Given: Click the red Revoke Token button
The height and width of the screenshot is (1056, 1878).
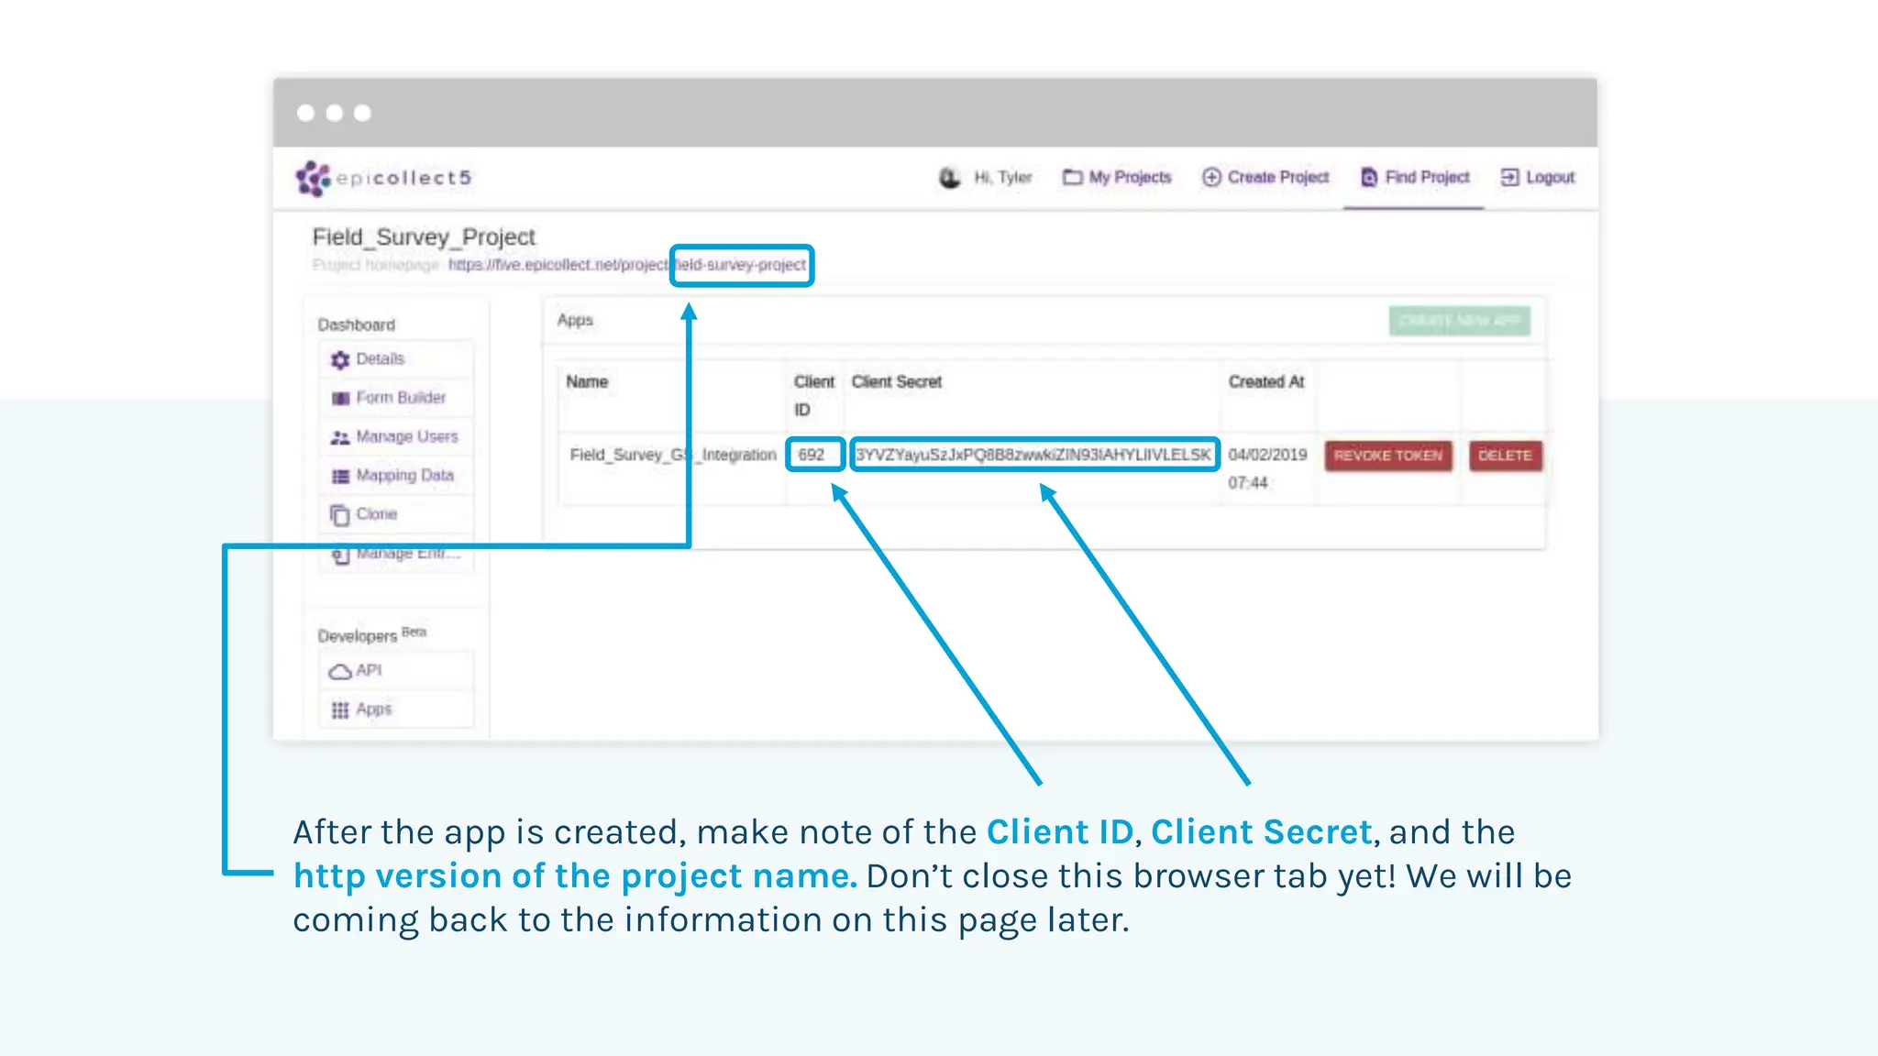Looking at the screenshot, I should coord(1387,456).
